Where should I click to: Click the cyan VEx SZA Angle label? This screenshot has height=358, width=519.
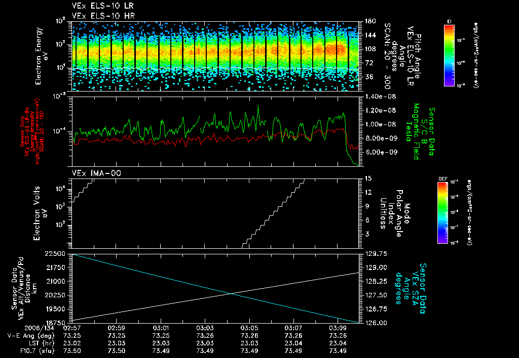(411, 288)
